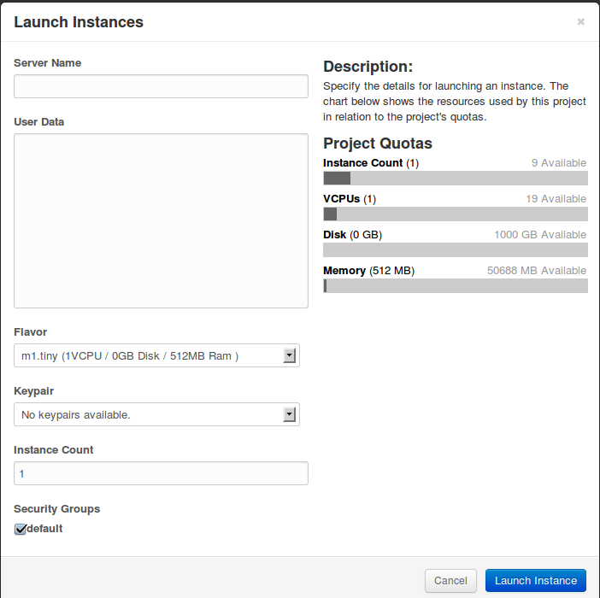Screen dimensions: 600x598
Task: Click the Project Quotas heading
Action: [x=378, y=144]
